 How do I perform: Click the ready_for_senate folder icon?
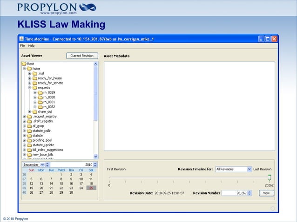35,83
